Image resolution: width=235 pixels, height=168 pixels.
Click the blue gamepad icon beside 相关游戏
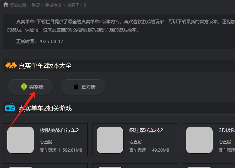tap(10, 108)
